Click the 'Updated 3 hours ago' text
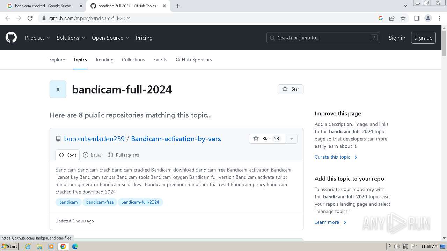This screenshot has height=251, width=447. tap(75, 221)
